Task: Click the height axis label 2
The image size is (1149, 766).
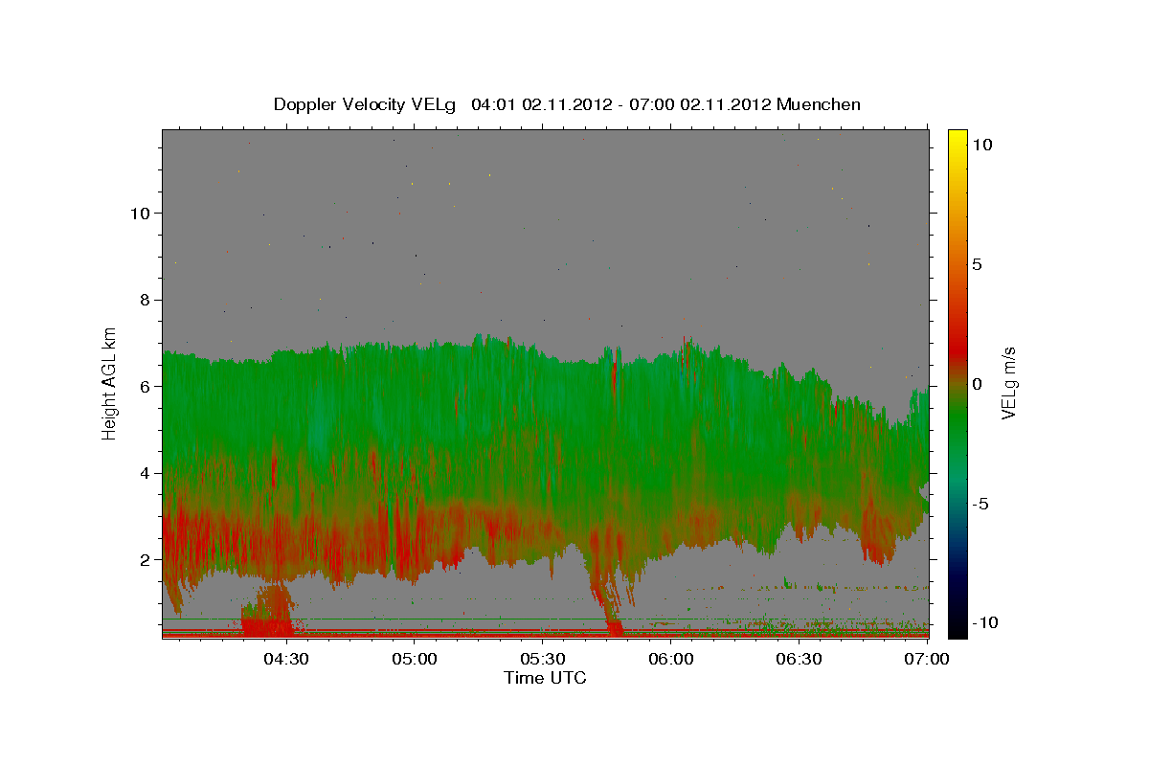Action: click(x=144, y=559)
